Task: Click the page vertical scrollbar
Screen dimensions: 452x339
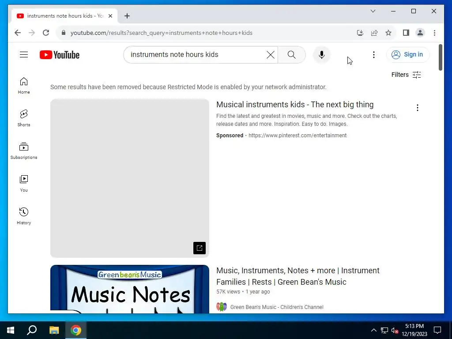Action: 440,57
